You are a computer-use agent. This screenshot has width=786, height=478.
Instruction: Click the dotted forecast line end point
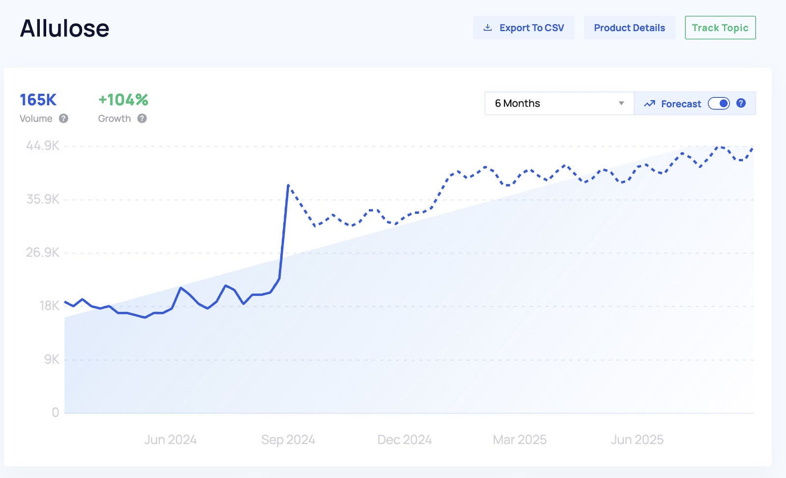tap(752, 148)
